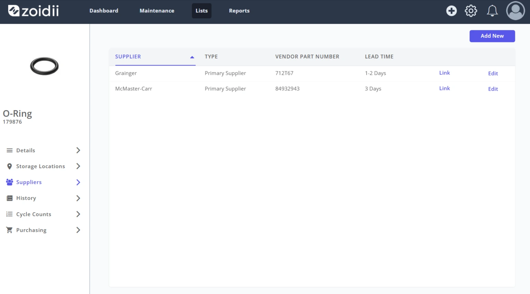530x294 pixels.
Task: Edit the McMaster-Carr supplier row
Action: [493, 89]
